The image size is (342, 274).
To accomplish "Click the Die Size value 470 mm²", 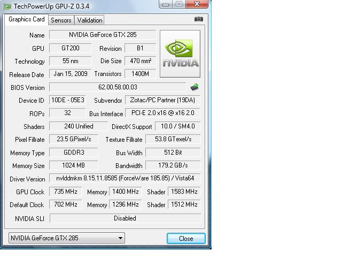I will 140,61.
